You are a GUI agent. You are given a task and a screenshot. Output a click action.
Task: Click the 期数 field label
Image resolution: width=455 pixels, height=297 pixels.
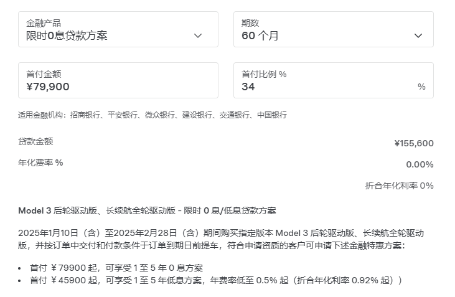point(250,23)
